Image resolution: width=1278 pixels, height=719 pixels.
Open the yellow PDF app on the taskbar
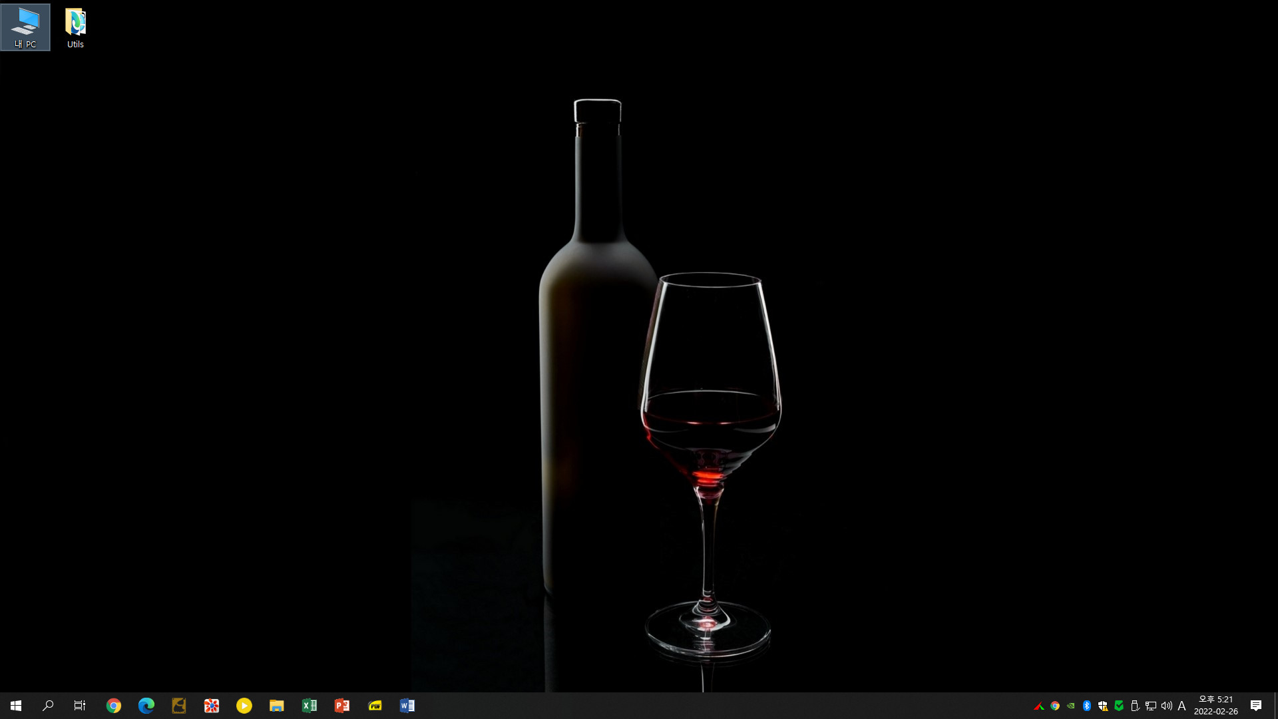point(375,706)
